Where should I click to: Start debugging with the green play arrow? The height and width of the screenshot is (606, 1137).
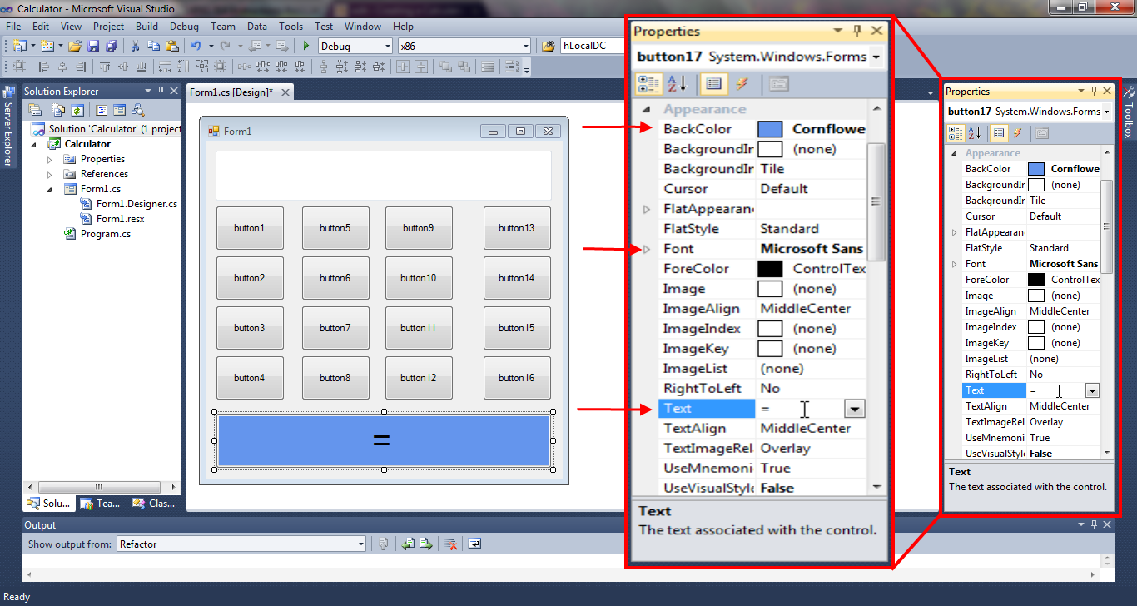pyautogui.click(x=305, y=46)
